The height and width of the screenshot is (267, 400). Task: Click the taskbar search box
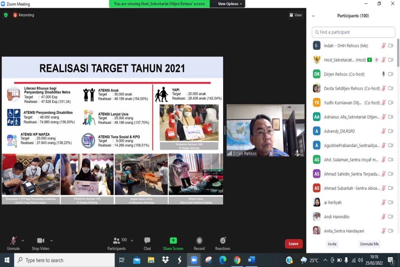64,260
